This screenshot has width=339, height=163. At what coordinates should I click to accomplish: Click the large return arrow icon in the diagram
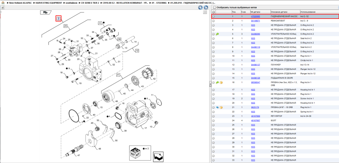click(x=158, y=157)
